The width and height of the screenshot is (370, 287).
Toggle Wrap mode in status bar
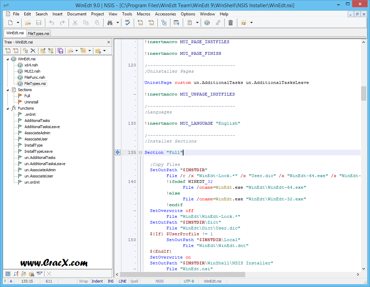83,281
